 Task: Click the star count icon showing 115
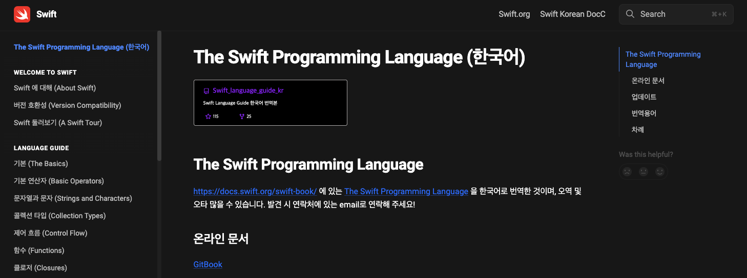[x=208, y=117]
